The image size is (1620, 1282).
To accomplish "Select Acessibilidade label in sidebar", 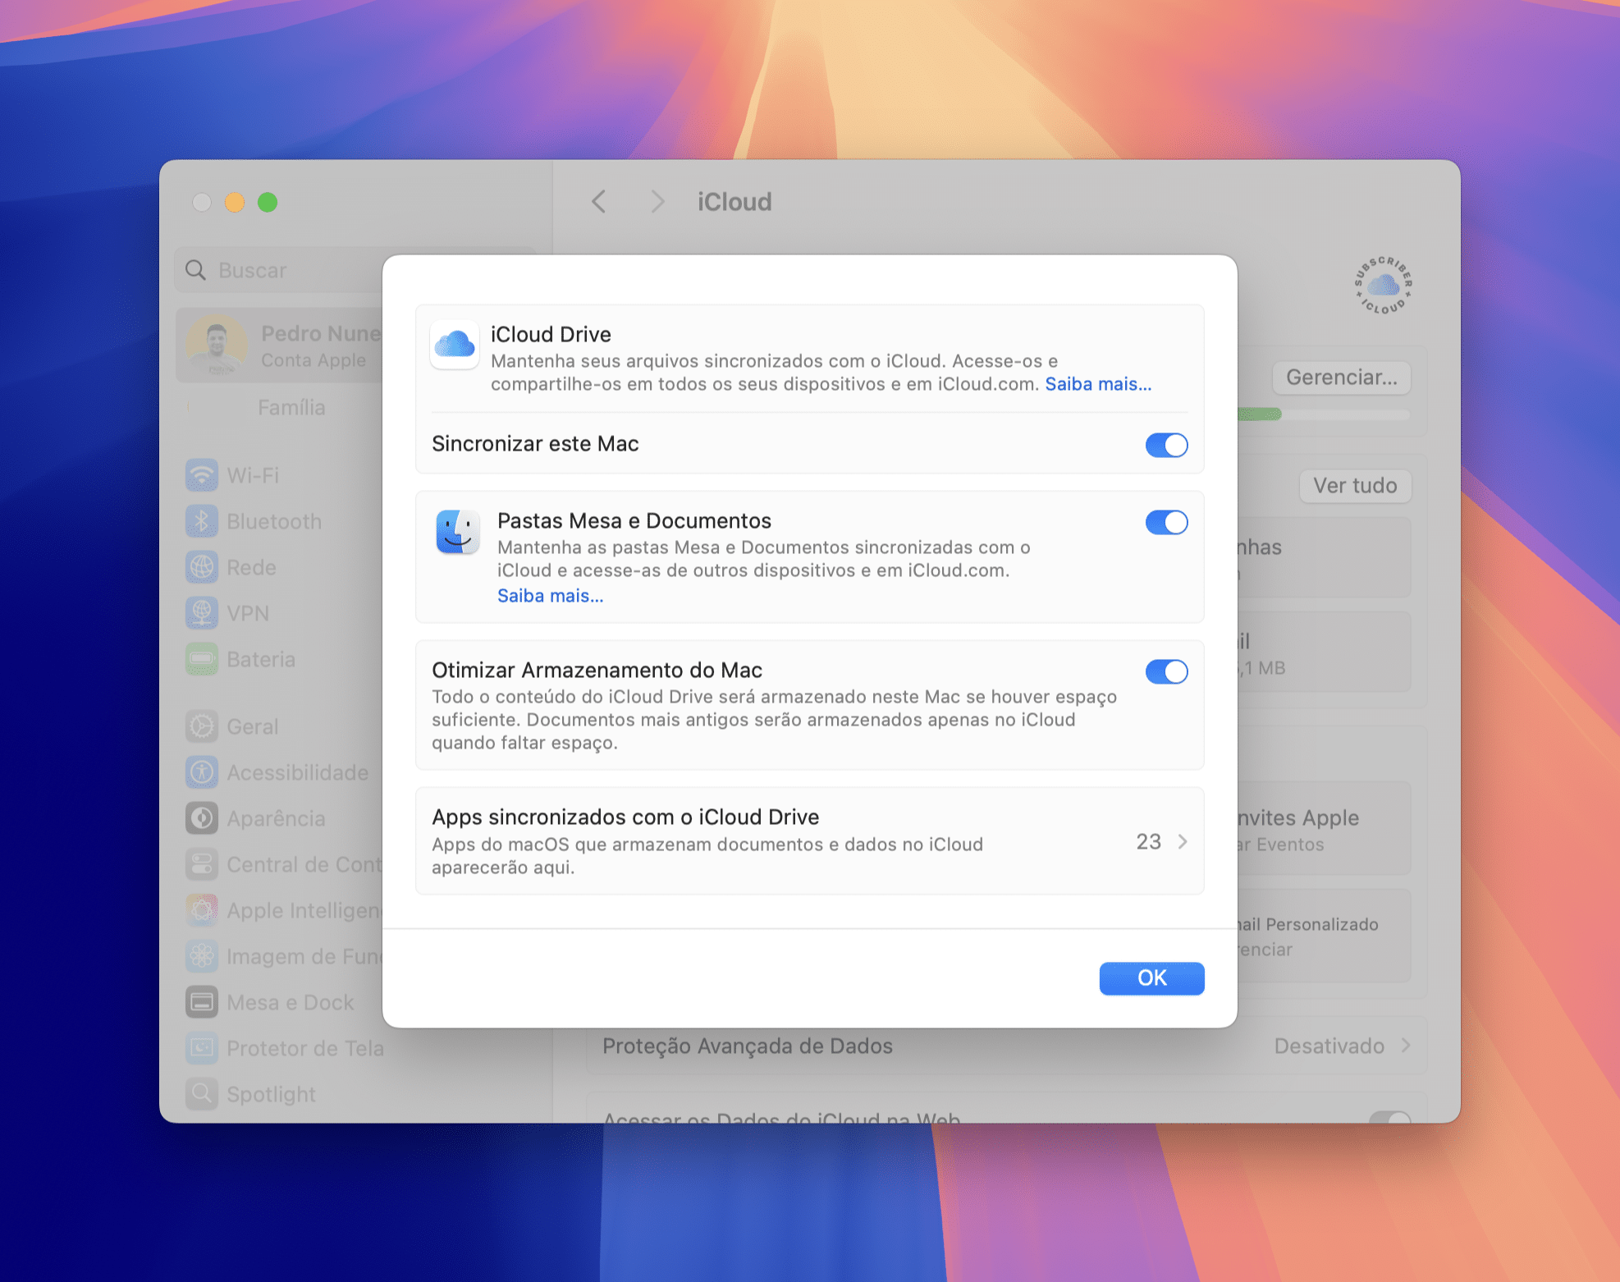I will 297,772.
